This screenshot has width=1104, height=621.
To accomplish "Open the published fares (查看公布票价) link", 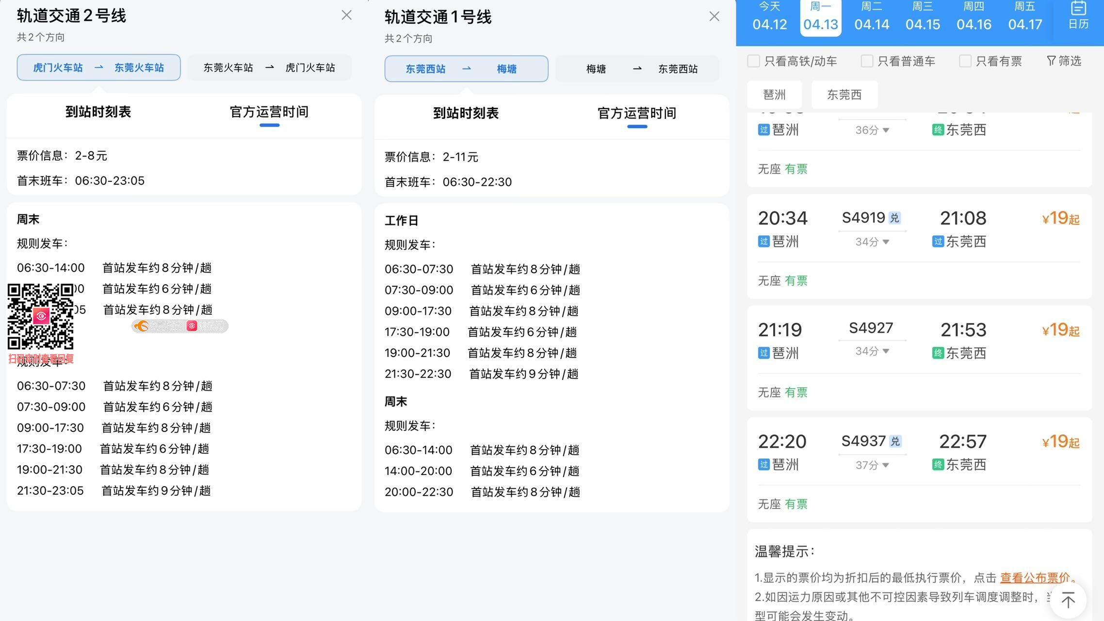I will tap(1035, 578).
